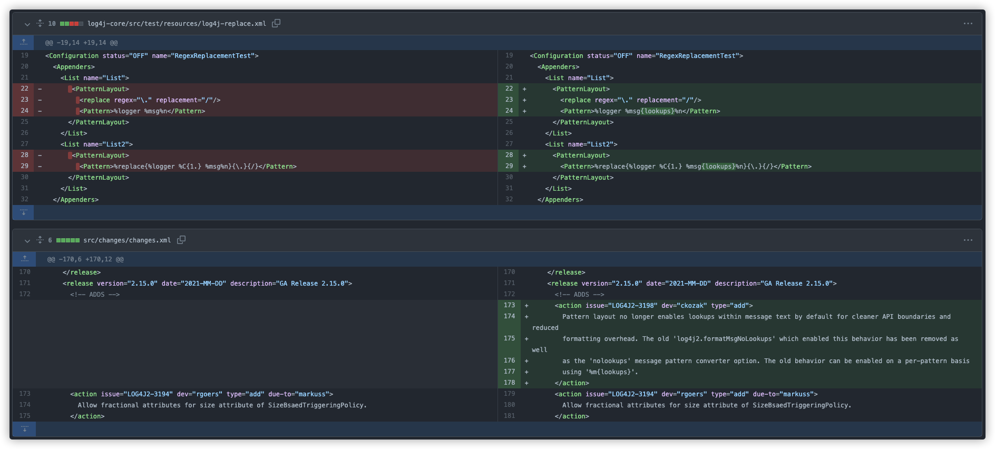
Task: Click the diffstat count "10" for log4j-replace.xml
Action: pyautogui.click(x=52, y=24)
